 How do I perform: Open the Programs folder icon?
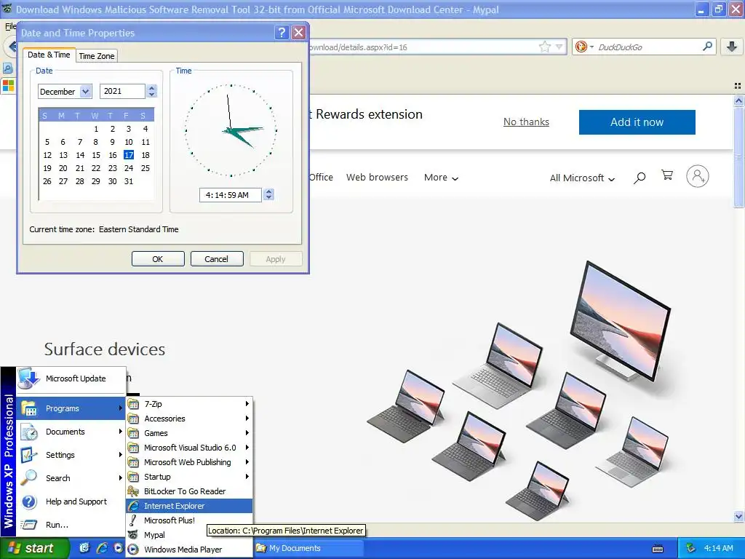28,408
